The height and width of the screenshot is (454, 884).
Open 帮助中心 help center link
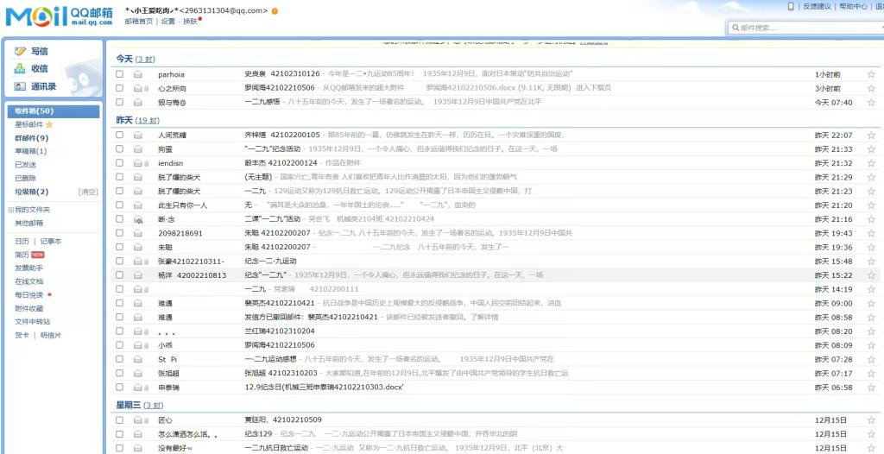click(x=853, y=7)
